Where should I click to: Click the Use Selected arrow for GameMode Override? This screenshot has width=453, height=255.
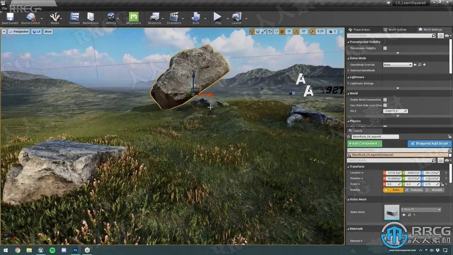[x=415, y=65]
